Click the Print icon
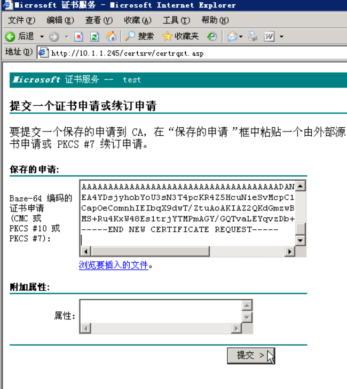 click(253, 36)
